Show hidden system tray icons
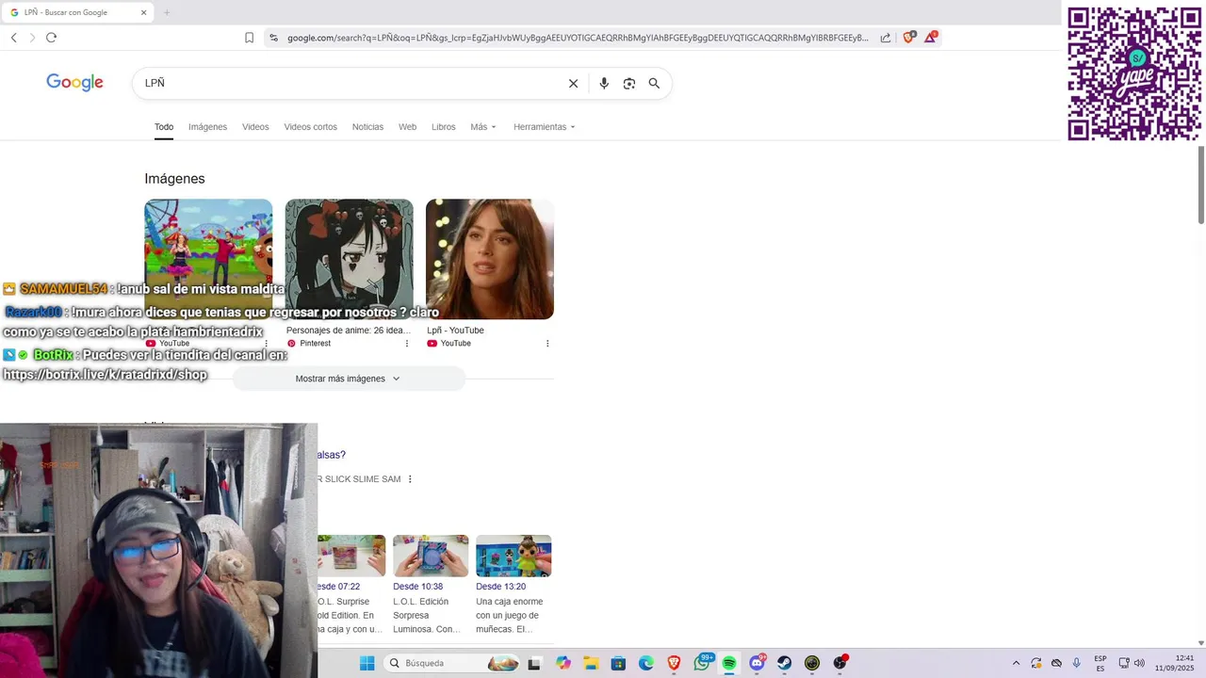The image size is (1206, 678). tap(1016, 663)
